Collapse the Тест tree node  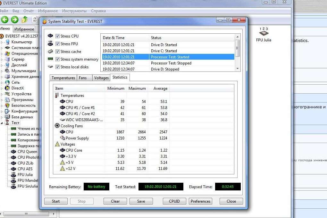pos(2,123)
